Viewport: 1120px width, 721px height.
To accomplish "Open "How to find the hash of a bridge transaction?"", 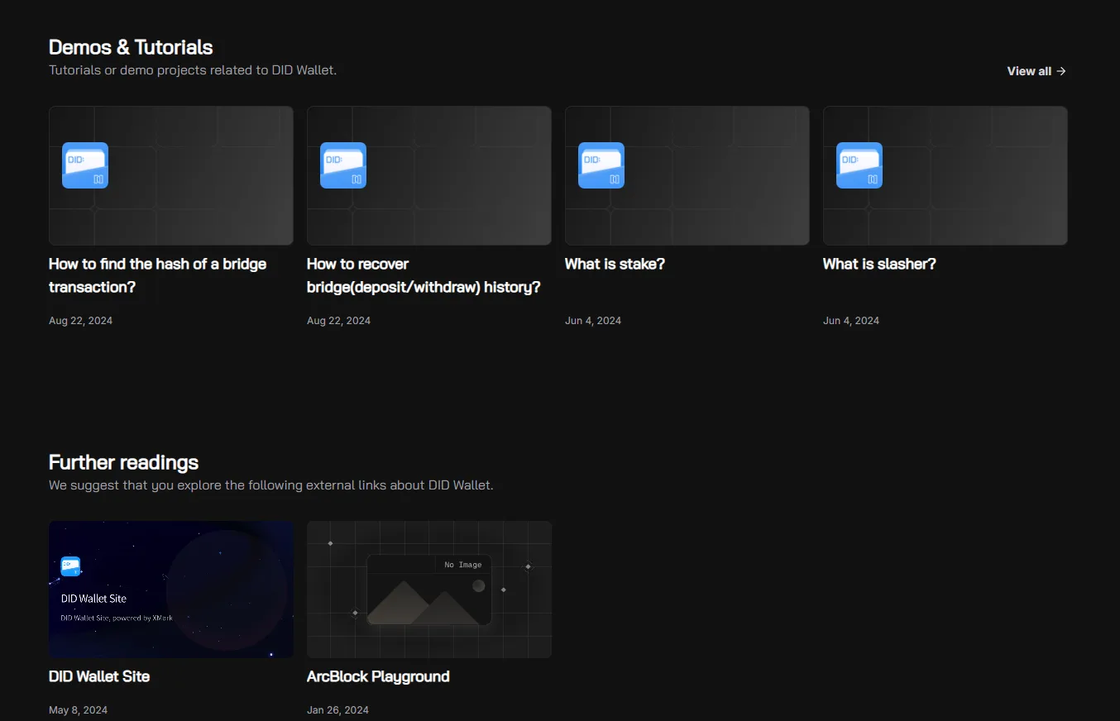I will [x=158, y=275].
